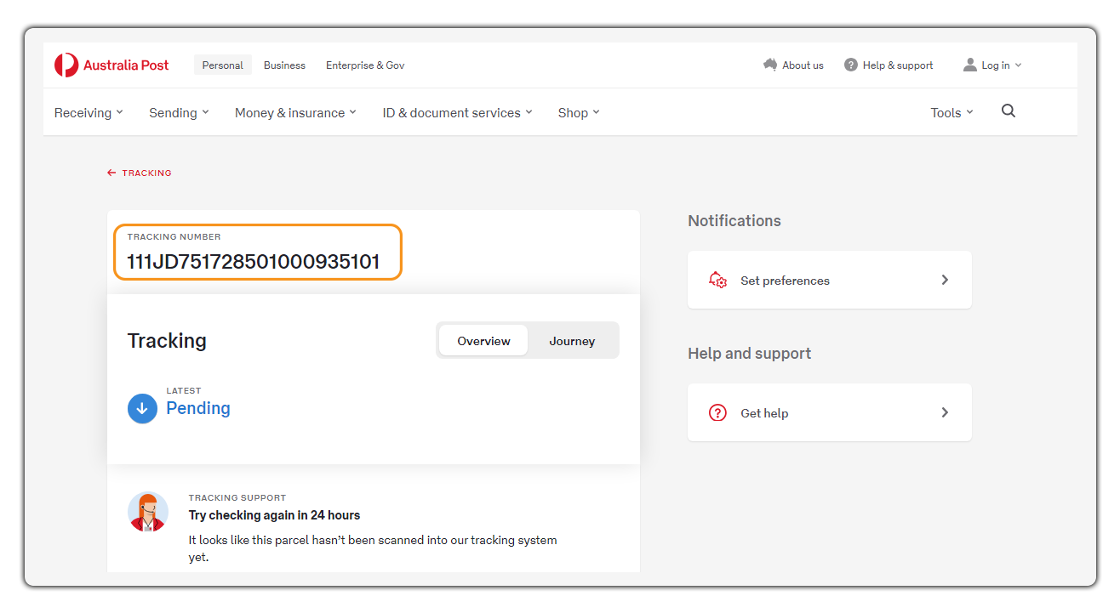Expand the Money & insurance menu
The width and height of the screenshot is (1120, 613).
click(x=295, y=112)
